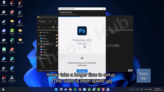The width and height of the screenshot is (164, 92).
Task: Click the Size column header
Action: click(113, 32)
